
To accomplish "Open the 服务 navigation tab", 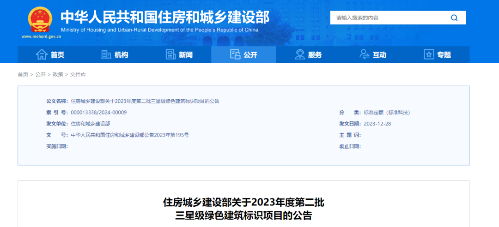I will click(x=308, y=55).
